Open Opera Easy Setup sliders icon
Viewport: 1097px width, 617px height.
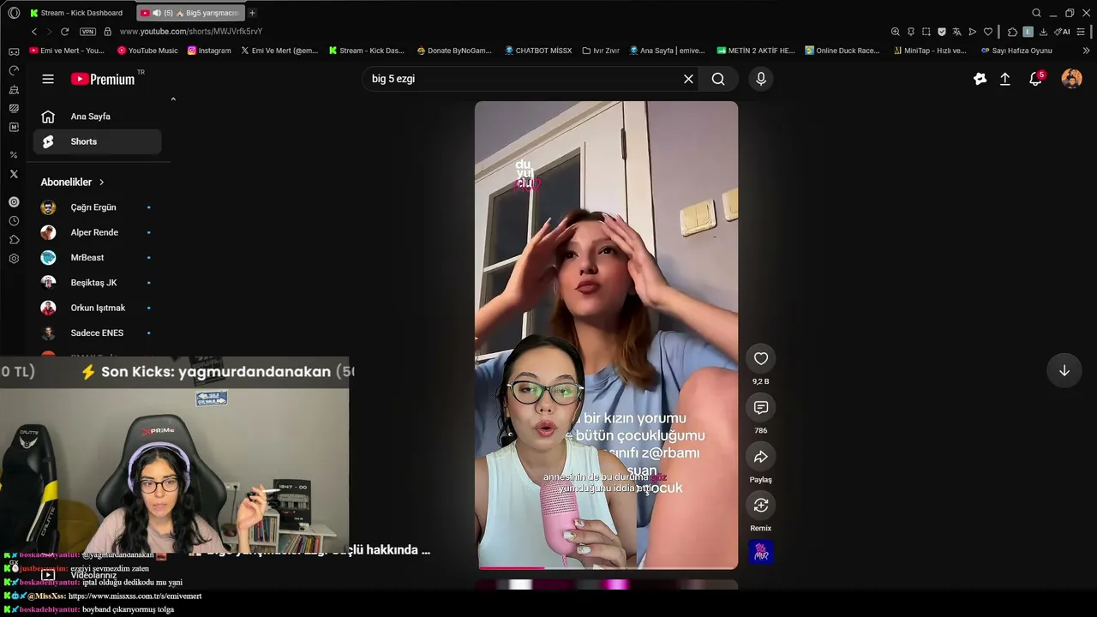click(x=1082, y=32)
